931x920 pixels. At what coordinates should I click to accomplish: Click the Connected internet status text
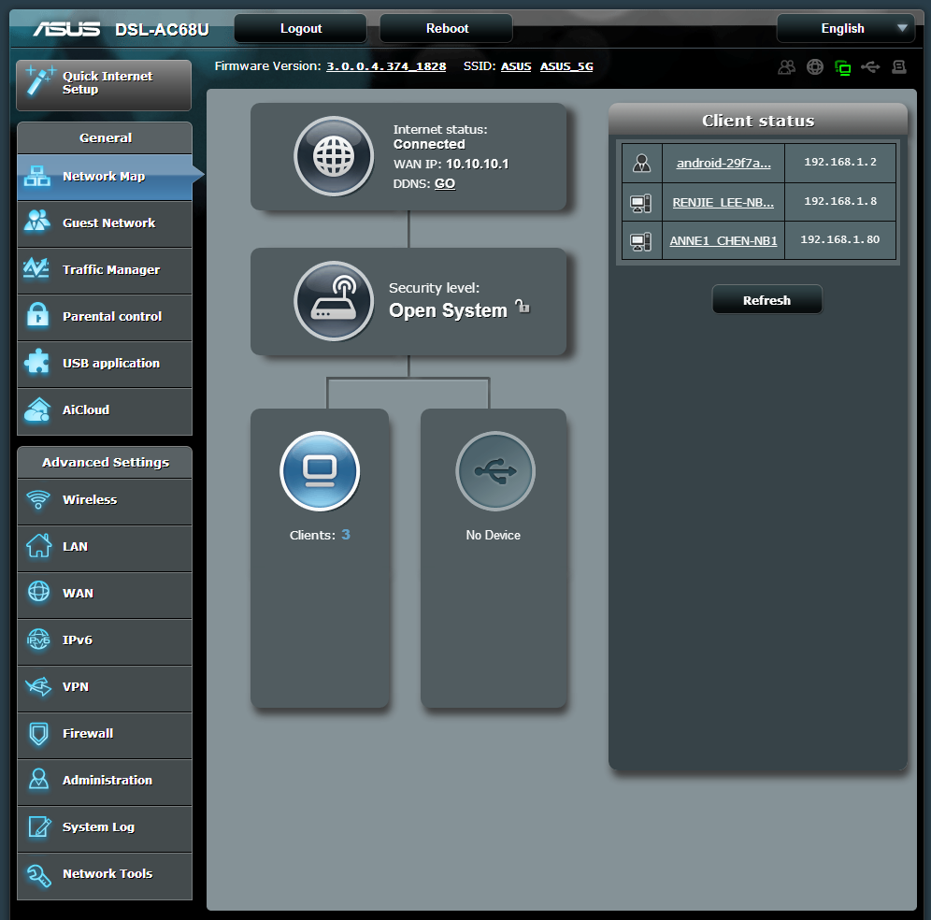point(429,144)
